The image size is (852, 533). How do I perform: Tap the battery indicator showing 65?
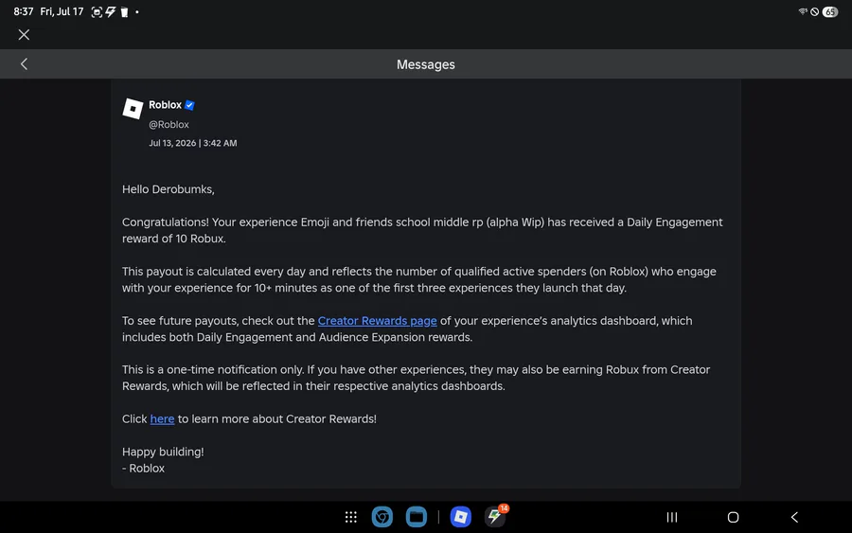click(x=829, y=12)
